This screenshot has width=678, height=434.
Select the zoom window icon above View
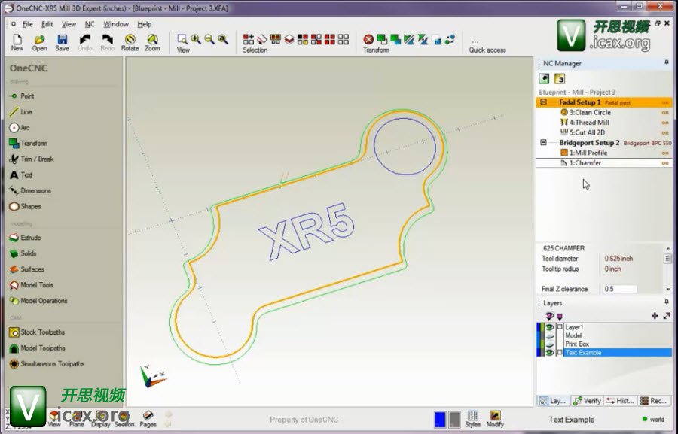pos(182,39)
